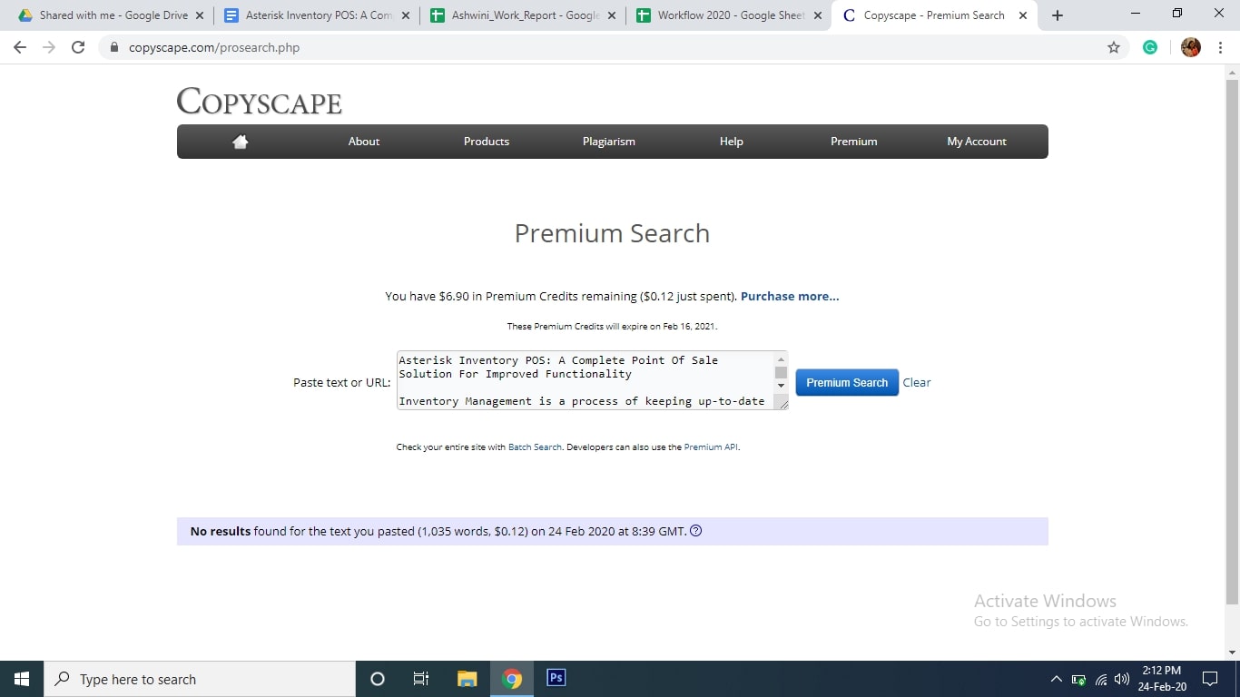Open File Explorer from taskbar

point(467,679)
